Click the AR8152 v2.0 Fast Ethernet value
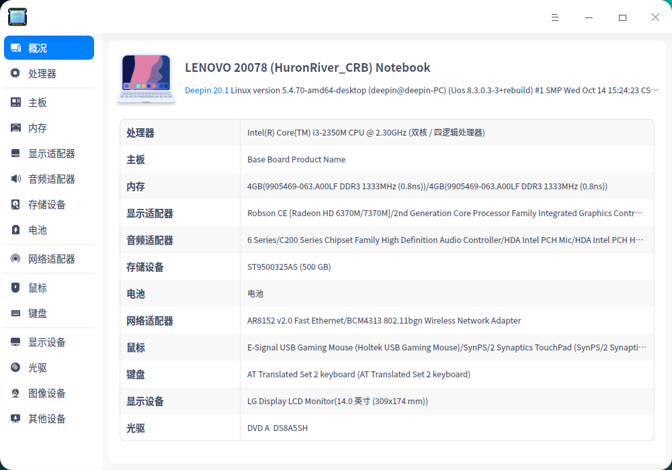 [384, 321]
